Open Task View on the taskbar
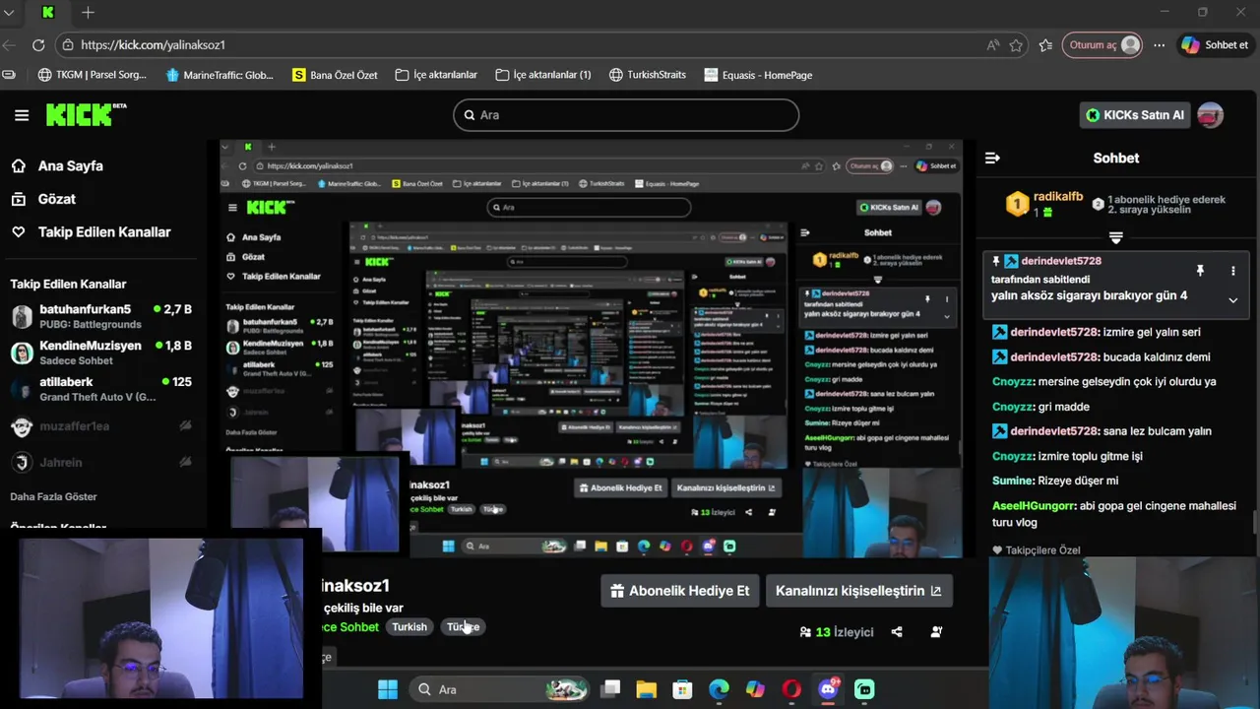Screen dimensions: 1260x709 coord(610,689)
